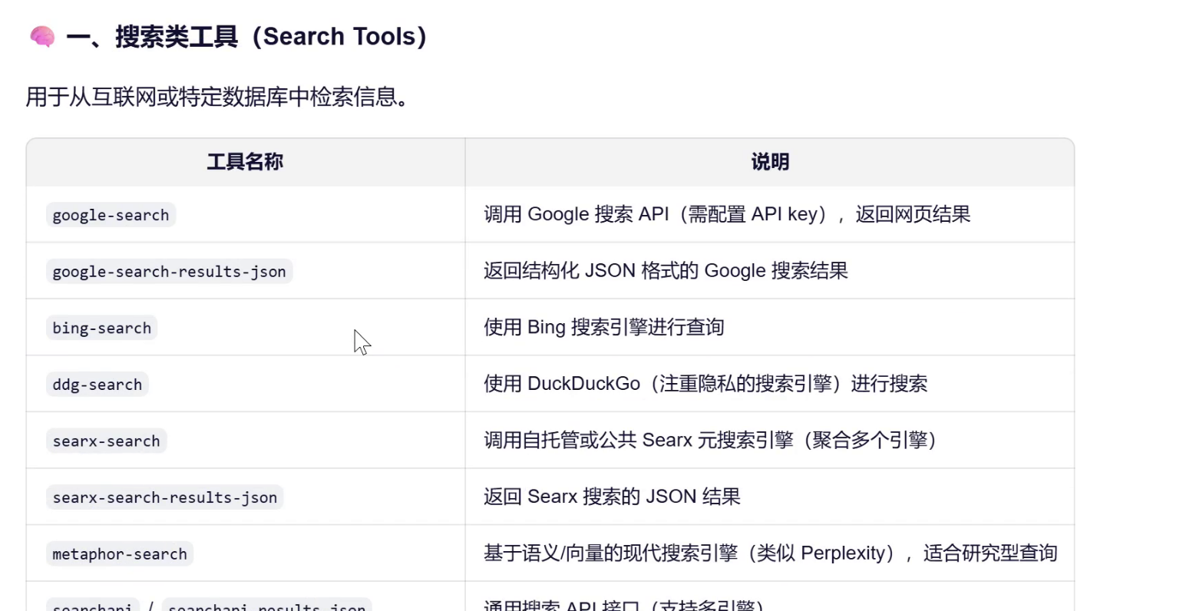Viewport: 1196px width, 611px height.
Task: Click description 返回结构化 JSON 格式的 Google 搜索结果
Action: pyautogui.click(x=666, y=270)
